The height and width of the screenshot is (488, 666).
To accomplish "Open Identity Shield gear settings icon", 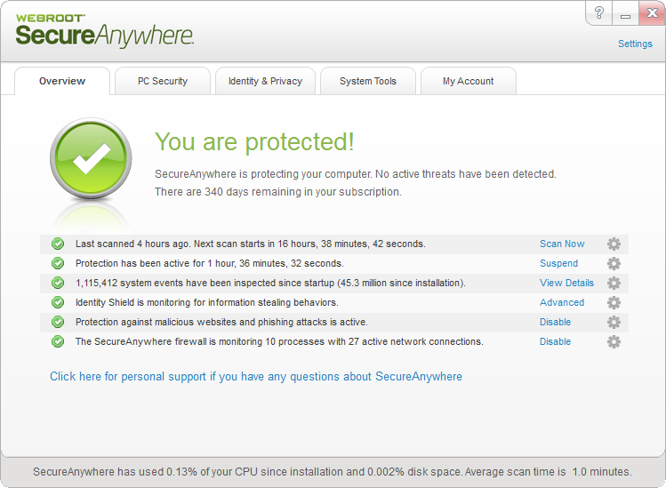I will point(614,303).
